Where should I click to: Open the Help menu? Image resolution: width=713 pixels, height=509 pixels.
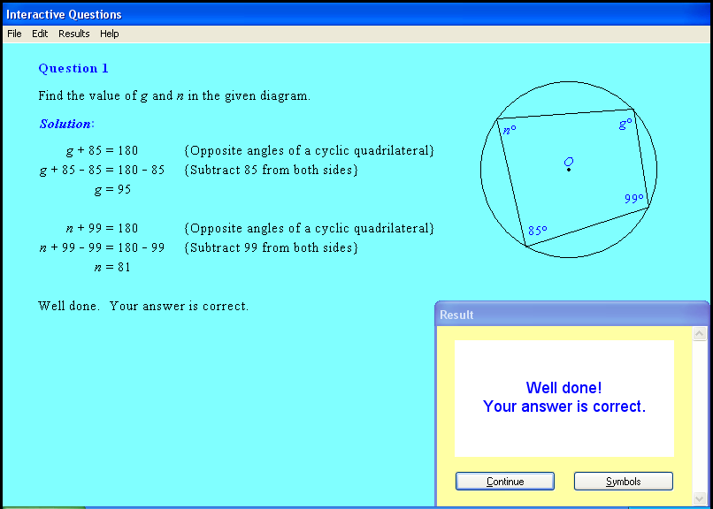pos(109,34)
